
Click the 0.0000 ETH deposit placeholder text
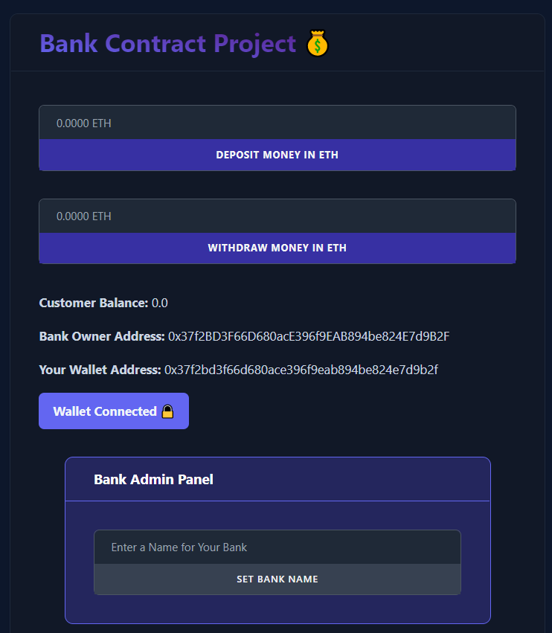click(x=83, y=123)
